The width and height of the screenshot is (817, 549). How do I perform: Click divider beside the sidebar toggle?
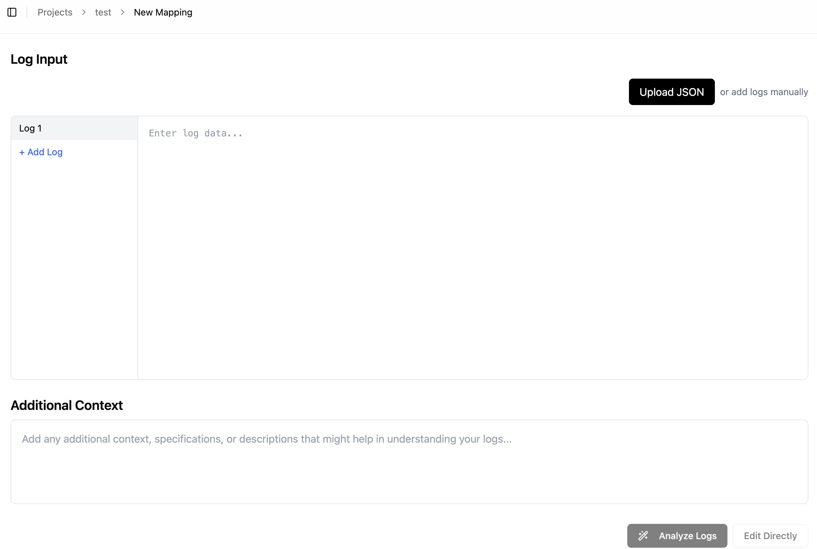pyautogui.click(x=27, y=12)
